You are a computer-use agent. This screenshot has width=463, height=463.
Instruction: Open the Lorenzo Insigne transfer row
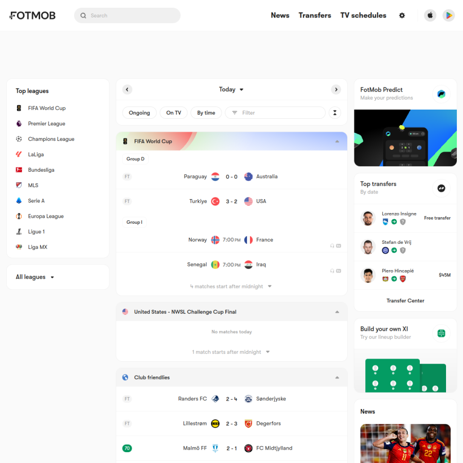pos(405,218)
